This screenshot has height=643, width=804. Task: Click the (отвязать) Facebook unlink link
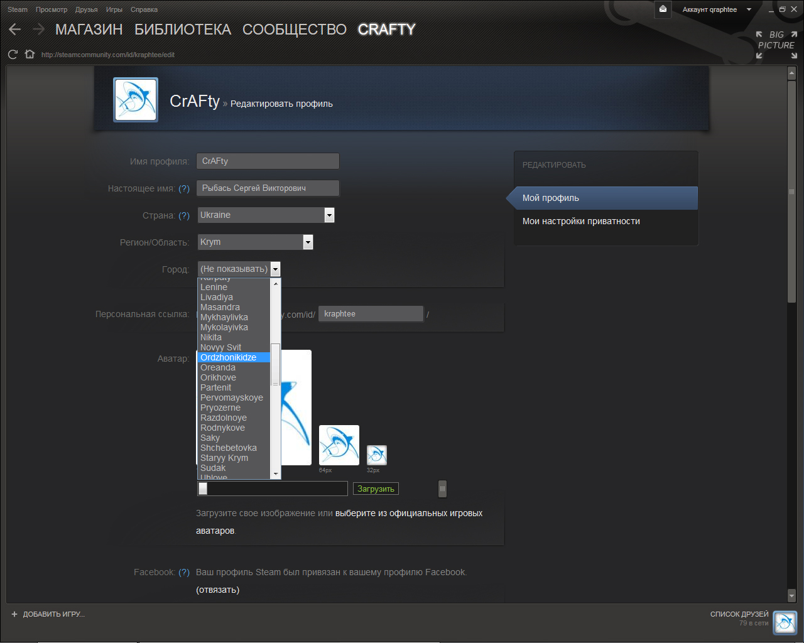point(217,590)
